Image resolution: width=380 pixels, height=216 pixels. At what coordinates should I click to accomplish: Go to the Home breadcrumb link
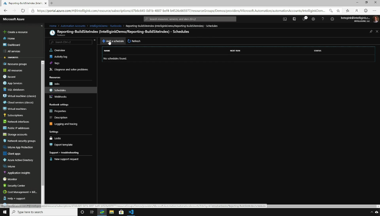[53, 26]
